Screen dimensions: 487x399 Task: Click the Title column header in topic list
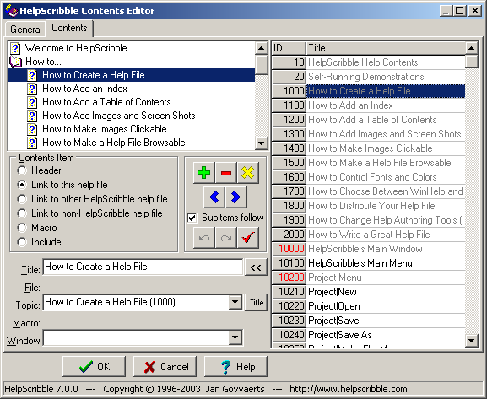point(386,48)
